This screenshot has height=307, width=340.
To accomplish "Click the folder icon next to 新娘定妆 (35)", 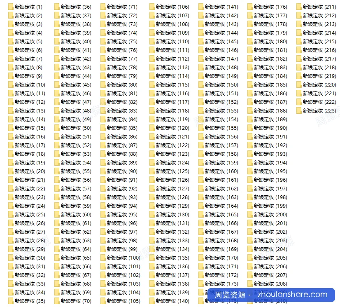I will pos(11,301).
